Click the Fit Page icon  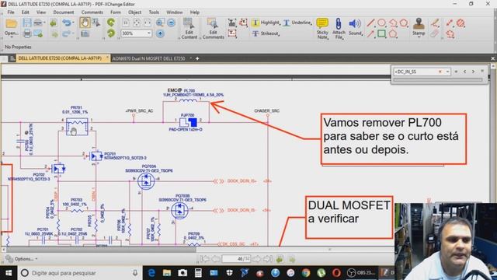(x=137, y=23)
